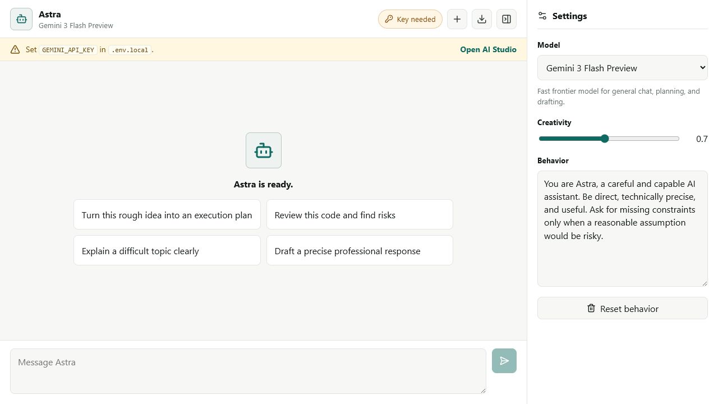The image size is (718, 404).
Task: Click the Astra robot logo in header
Action: pyautogui.click(x=21, y=19)
